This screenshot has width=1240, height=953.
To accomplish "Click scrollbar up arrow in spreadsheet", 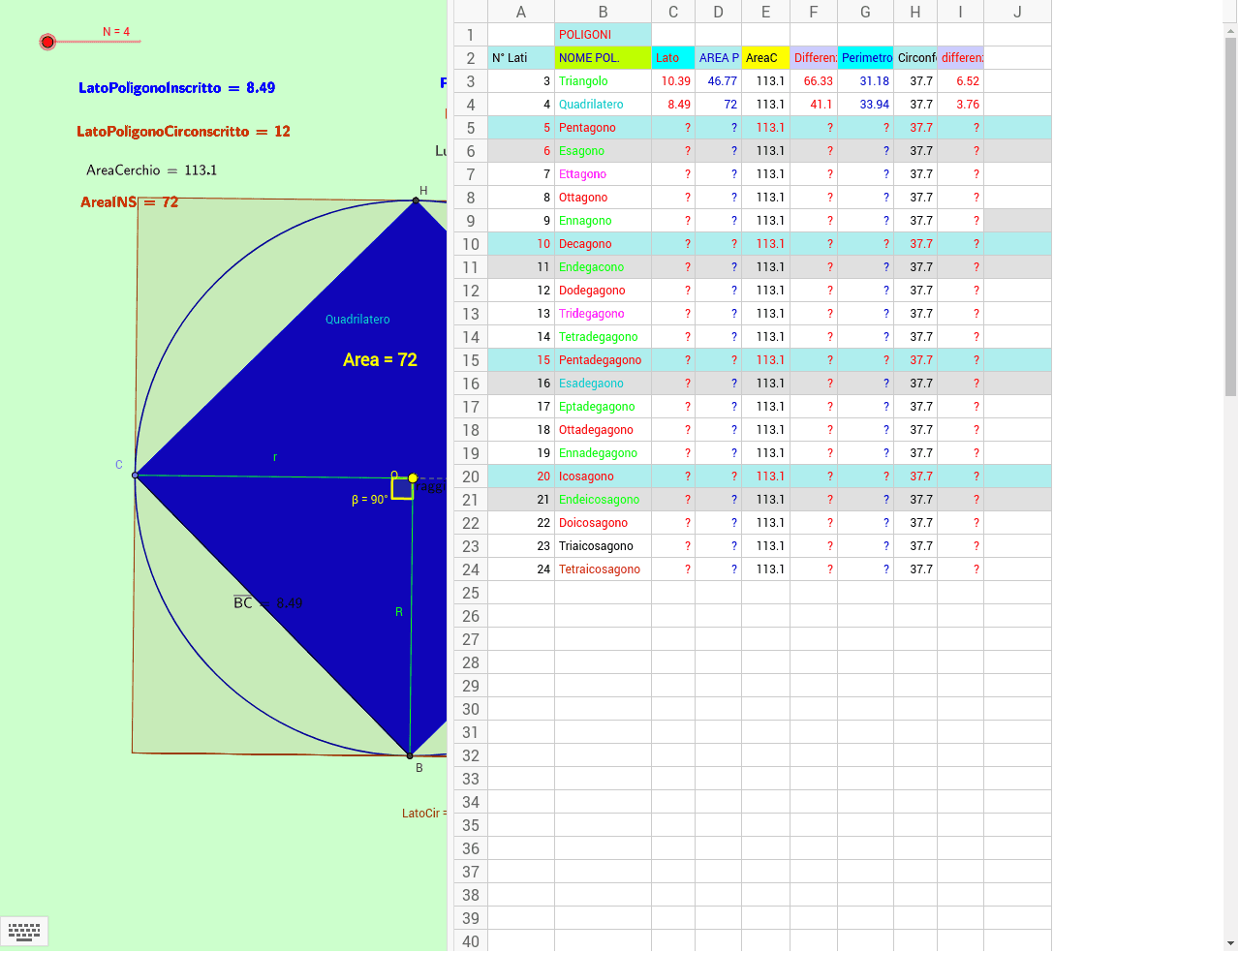I will tap(1230, 31).
